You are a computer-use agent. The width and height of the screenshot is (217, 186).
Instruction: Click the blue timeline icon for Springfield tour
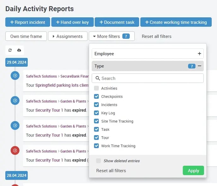pos(15,76)
